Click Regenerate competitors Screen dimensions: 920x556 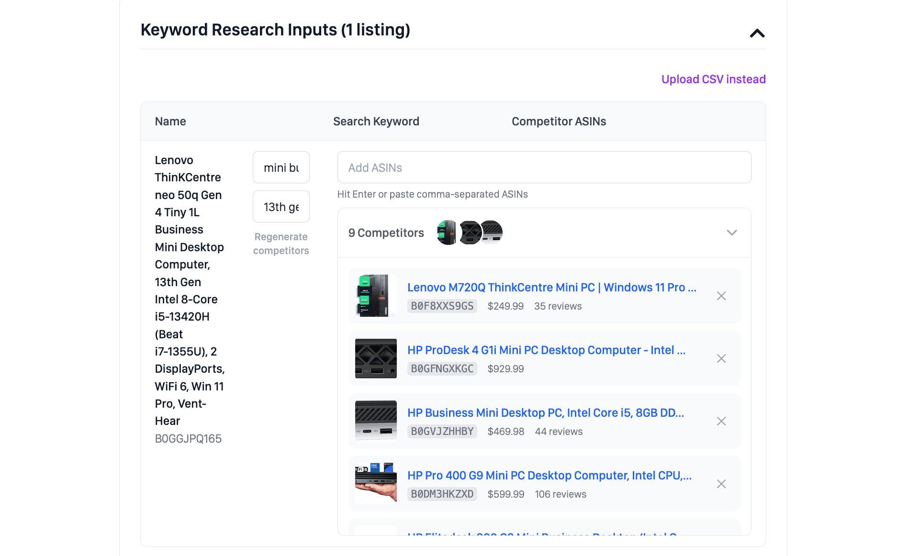[281, 244]
